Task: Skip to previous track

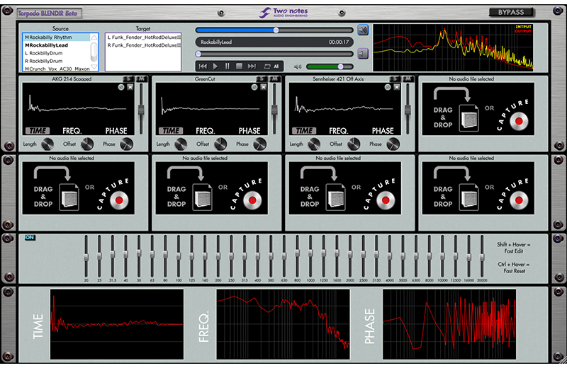Action: coord(203,67)
